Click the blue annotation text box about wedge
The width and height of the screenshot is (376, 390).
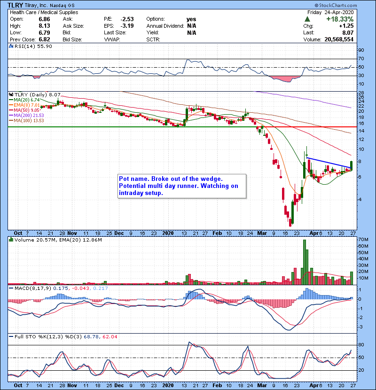click(182, 186)
